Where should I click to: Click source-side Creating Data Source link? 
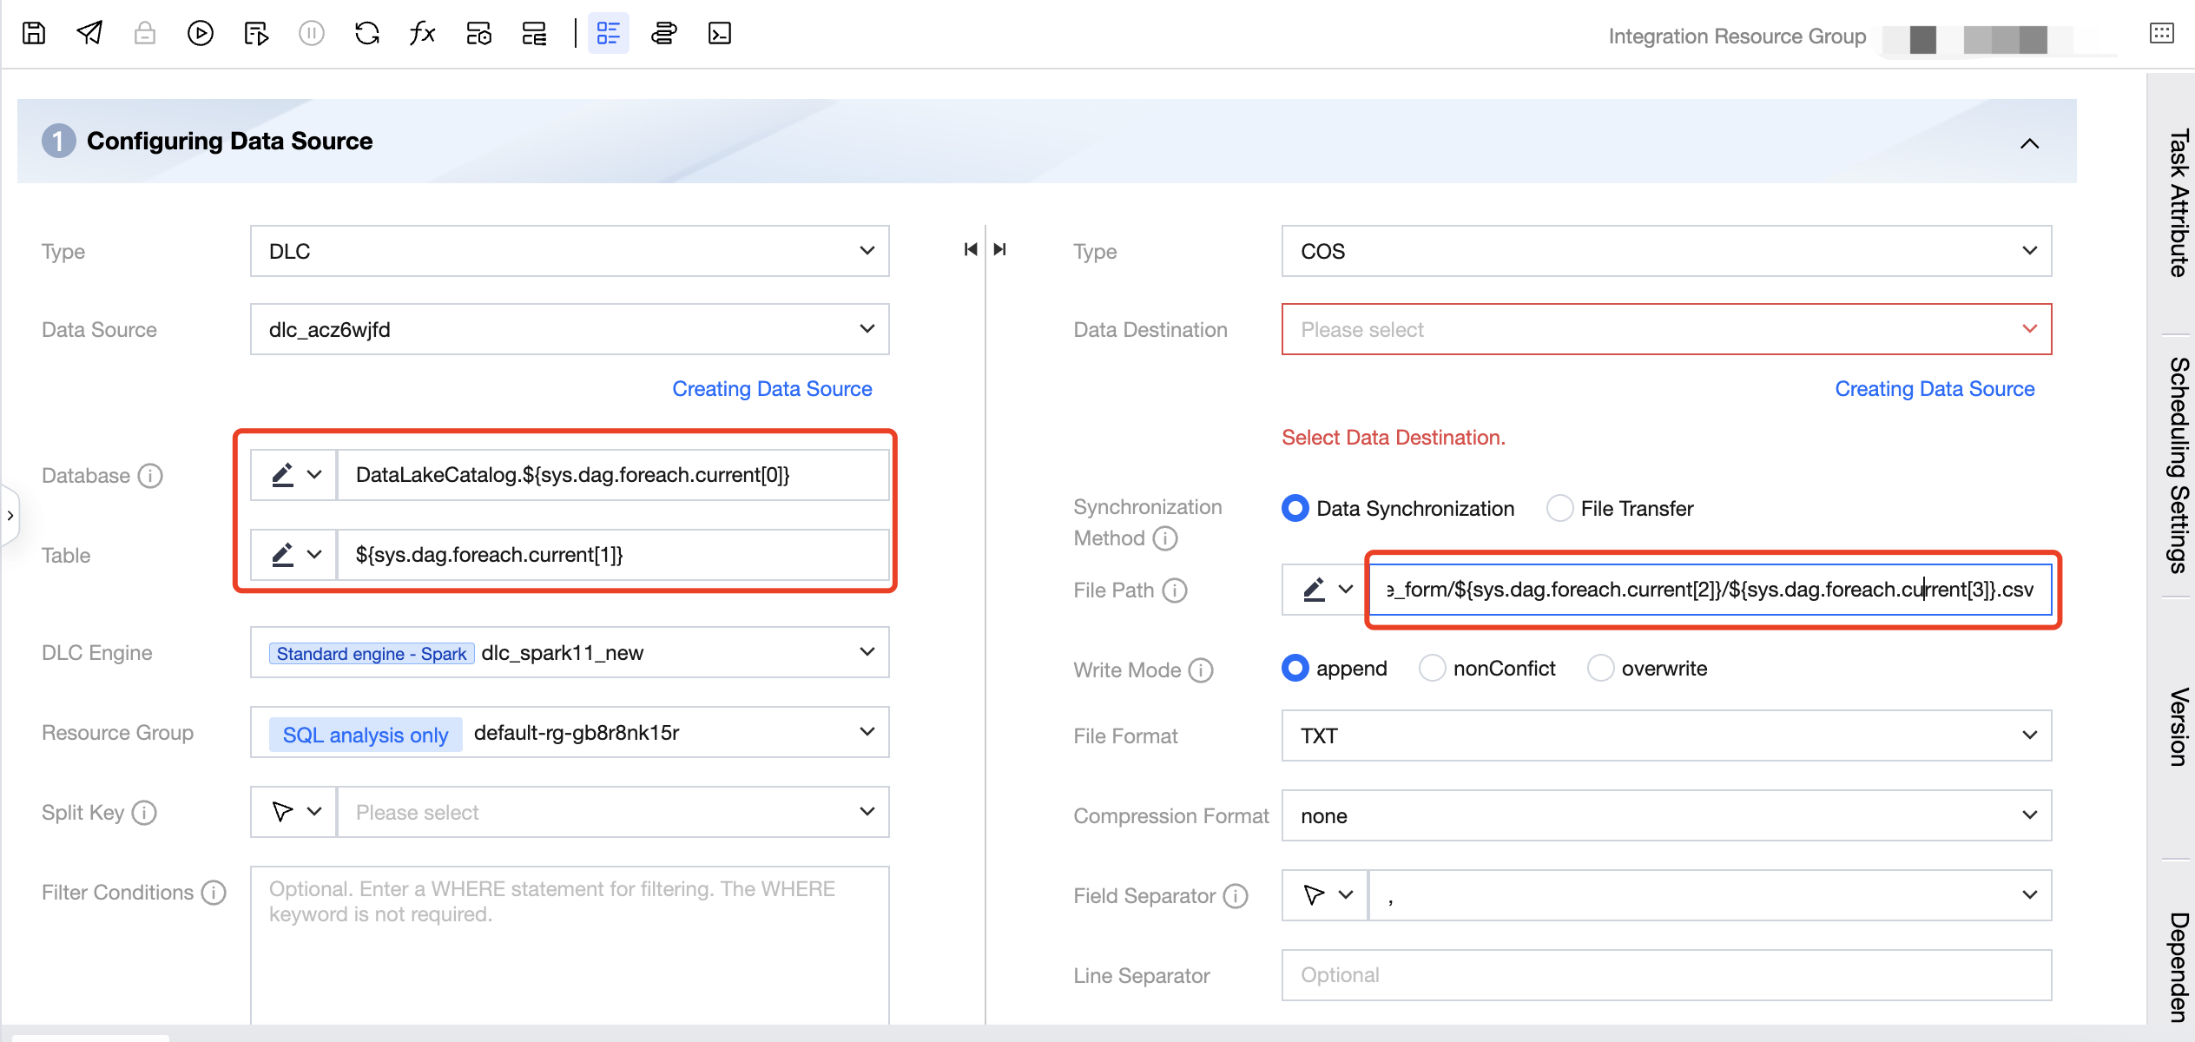771,389
